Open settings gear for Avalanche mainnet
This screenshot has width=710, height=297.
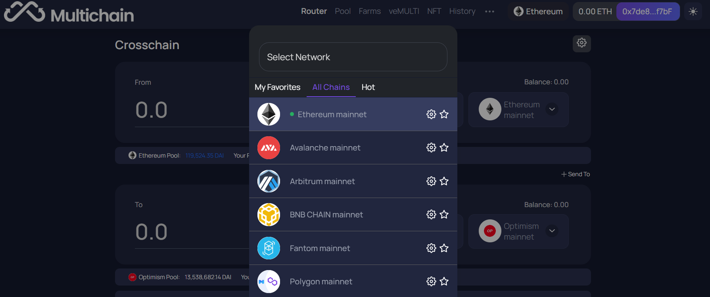click(431, 148)
